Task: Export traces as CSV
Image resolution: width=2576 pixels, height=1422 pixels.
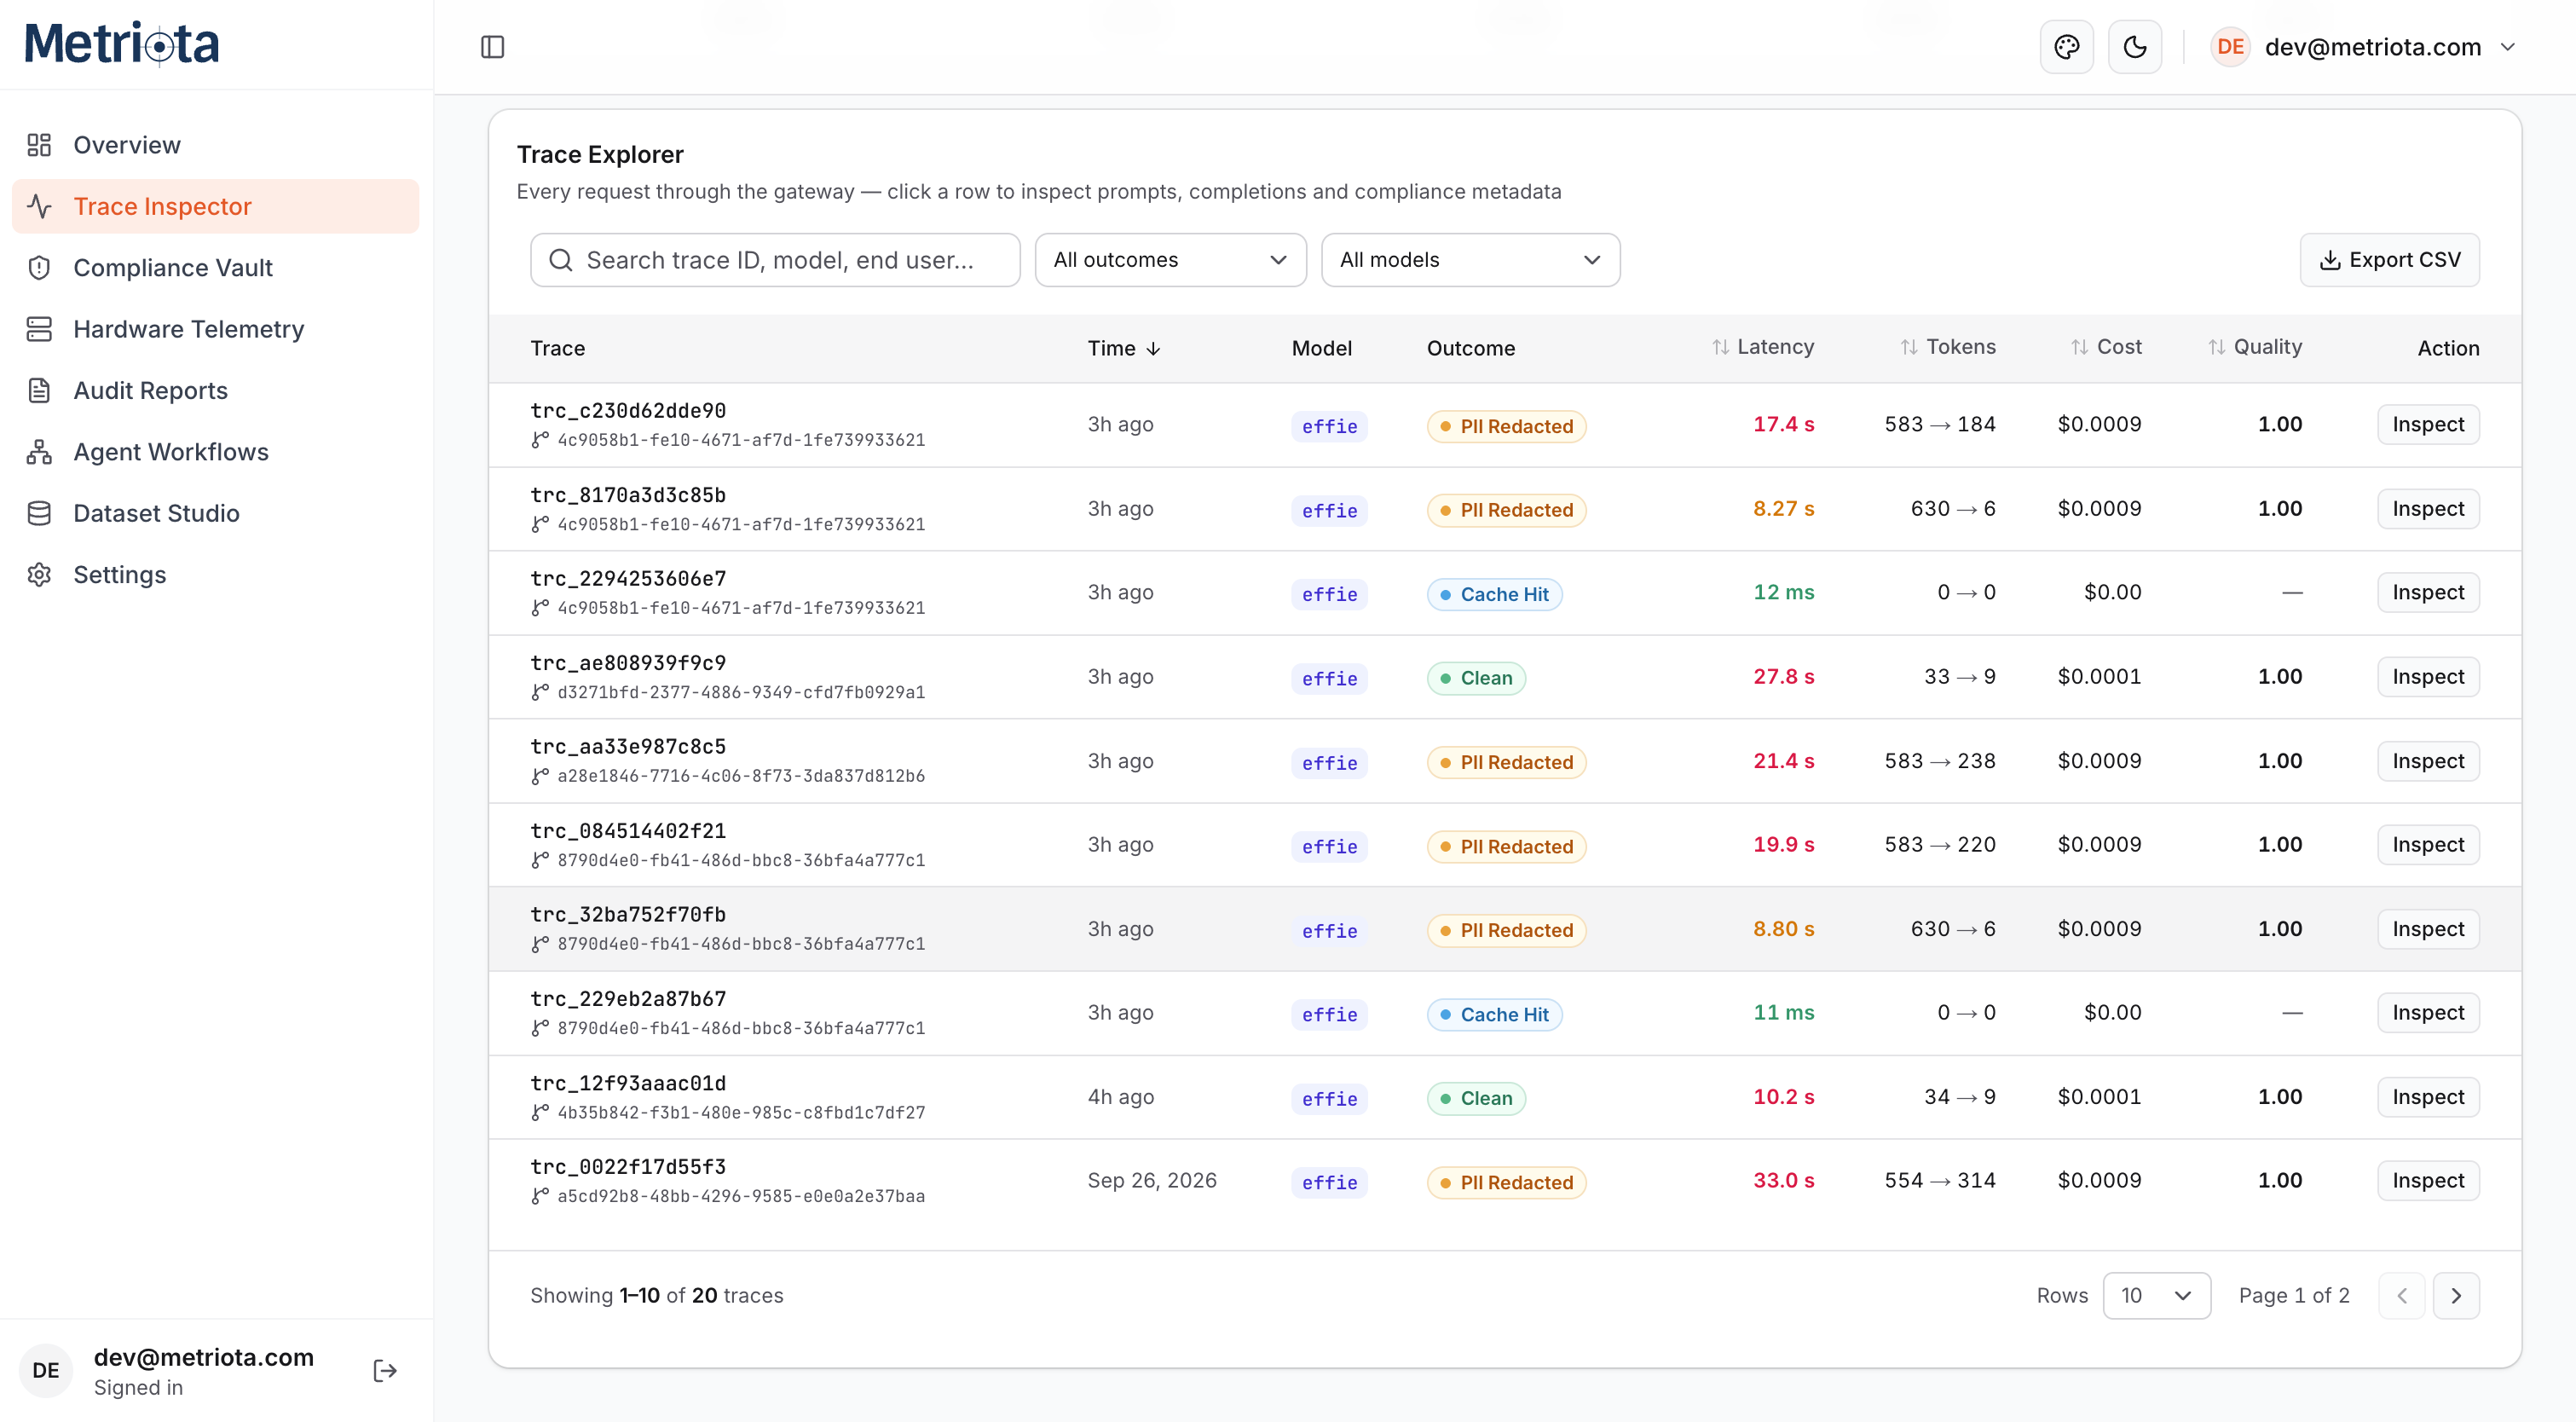Action: coord(2389,260)
